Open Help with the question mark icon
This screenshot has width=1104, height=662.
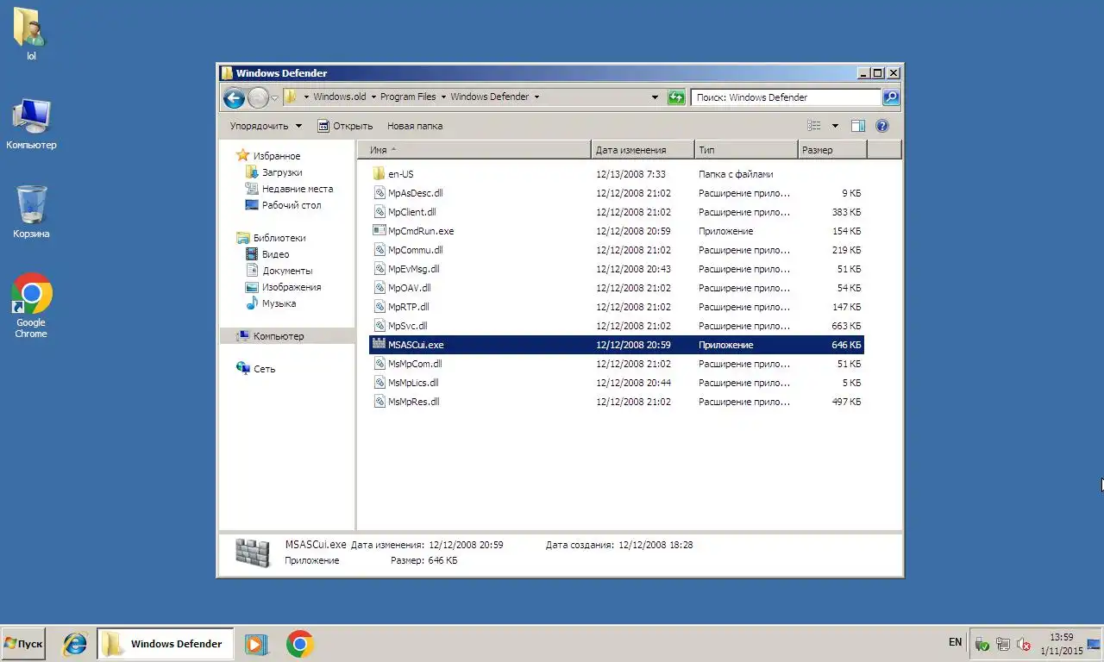coord(882,126)
